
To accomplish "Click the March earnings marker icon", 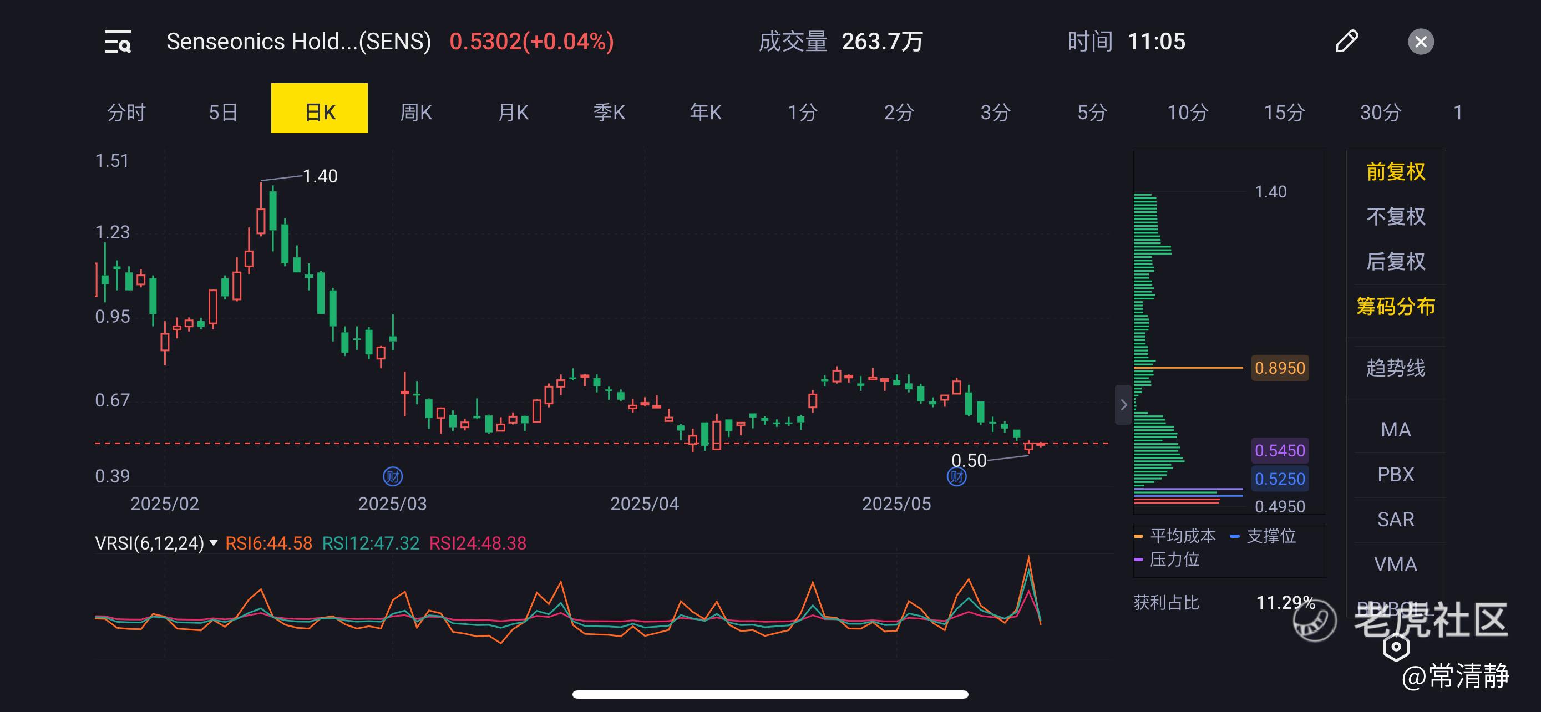I will pos(392,476).
